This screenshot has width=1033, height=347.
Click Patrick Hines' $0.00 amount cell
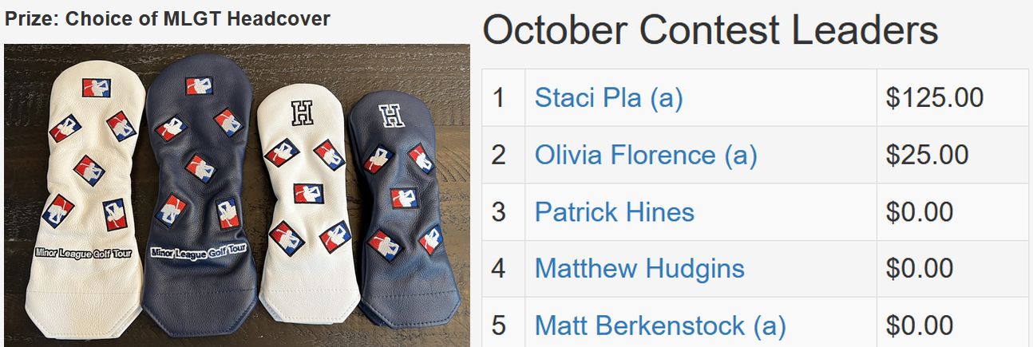pyautogui.click(x=952, y=212)
